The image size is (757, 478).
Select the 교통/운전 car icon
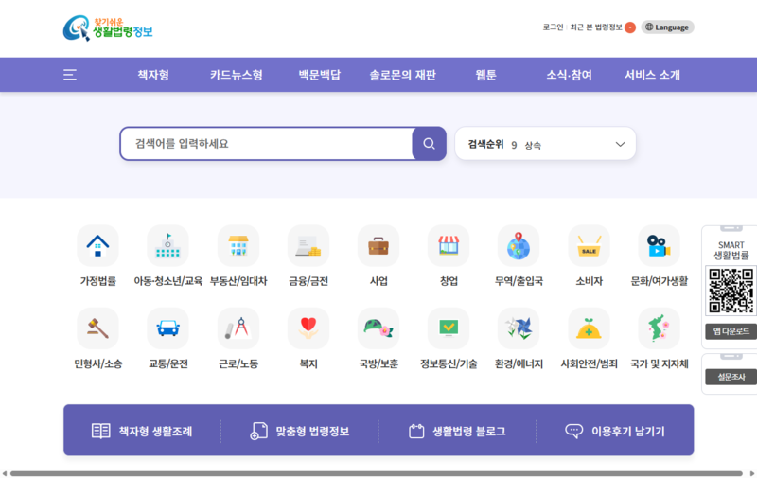coord(167,328)
